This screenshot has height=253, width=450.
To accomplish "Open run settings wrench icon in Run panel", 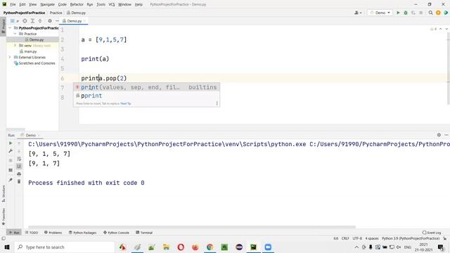I will [11, 151].
